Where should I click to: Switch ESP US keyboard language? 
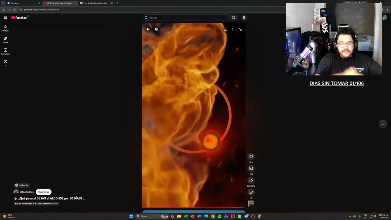point(365,216)
